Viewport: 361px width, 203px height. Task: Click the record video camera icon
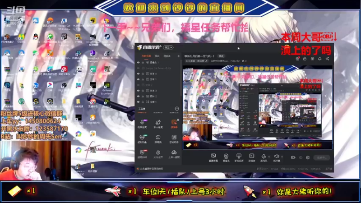coord(293,157)
